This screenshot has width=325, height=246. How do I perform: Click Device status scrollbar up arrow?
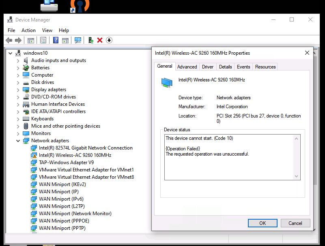[x=297, y=139]
